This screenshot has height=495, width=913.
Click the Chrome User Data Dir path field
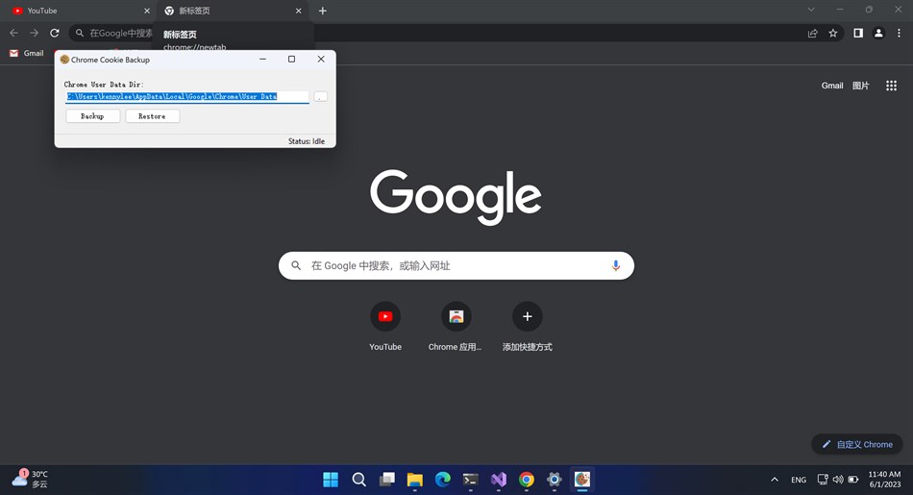pos(186,97)
